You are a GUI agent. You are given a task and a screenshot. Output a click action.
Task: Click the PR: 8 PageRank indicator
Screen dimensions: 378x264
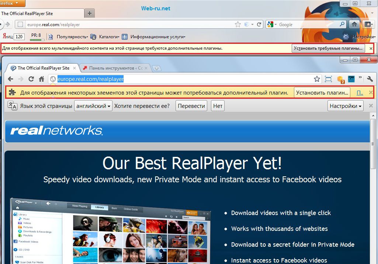(x=38, y=36)
